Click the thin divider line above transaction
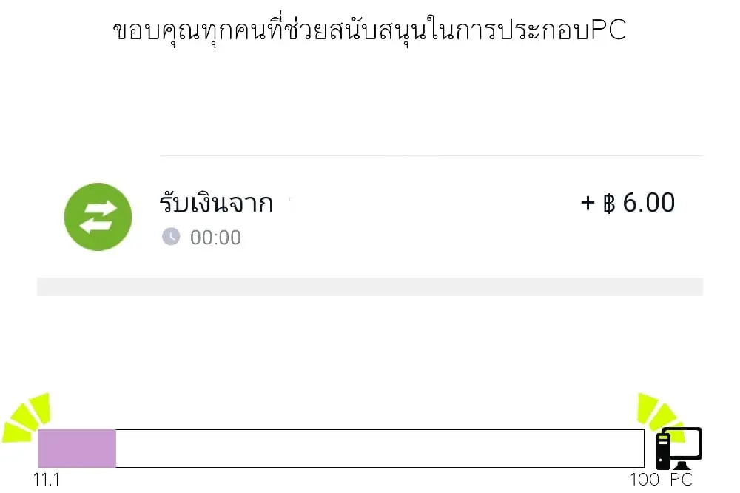This screenshot has width=740, height=493. pos(431,156)
